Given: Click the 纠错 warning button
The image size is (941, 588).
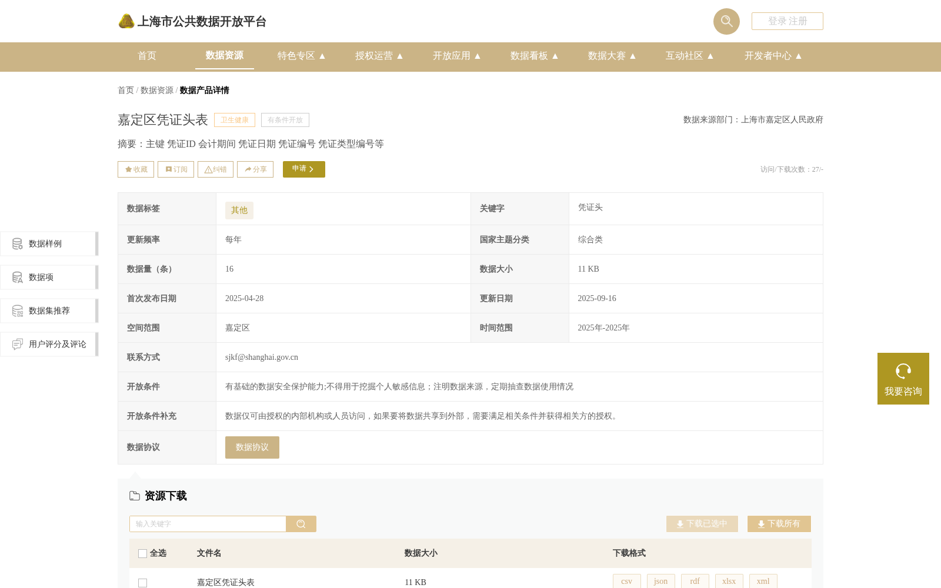Looking at the screenshot, I should point(215,169).
